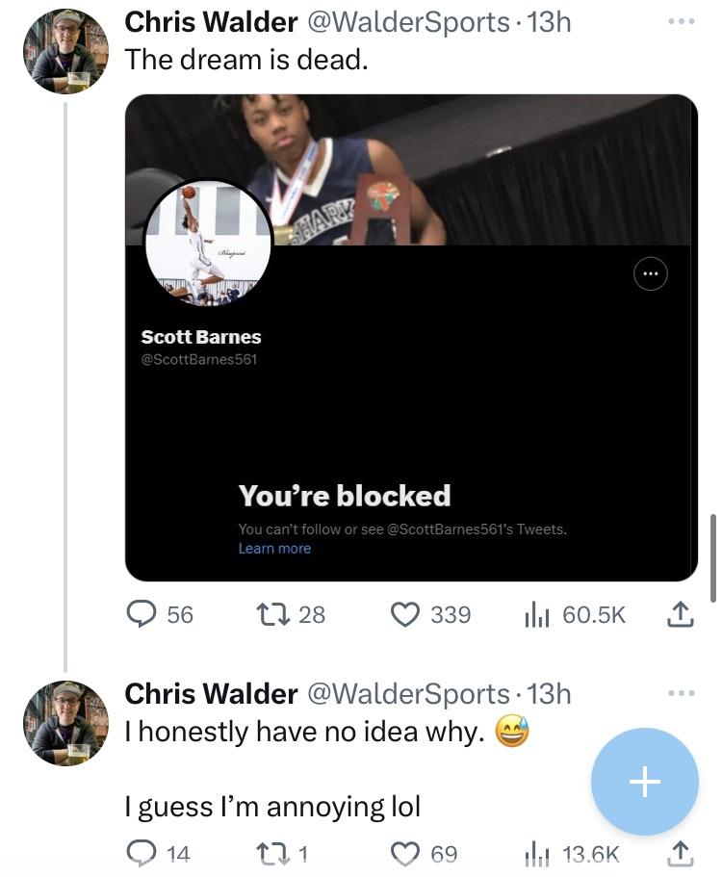722x877 pixels.
Task: Open the Scott Barnes header banner photo
Action: 501,168
